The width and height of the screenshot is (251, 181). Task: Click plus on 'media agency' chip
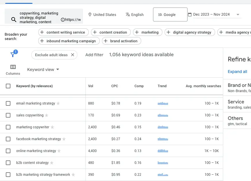point(221,32)
